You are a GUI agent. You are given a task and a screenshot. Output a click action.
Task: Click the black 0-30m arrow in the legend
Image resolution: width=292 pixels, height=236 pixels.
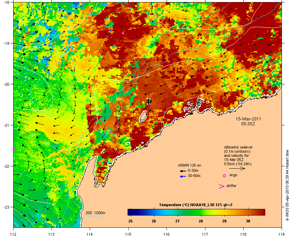tap(183, 171)
